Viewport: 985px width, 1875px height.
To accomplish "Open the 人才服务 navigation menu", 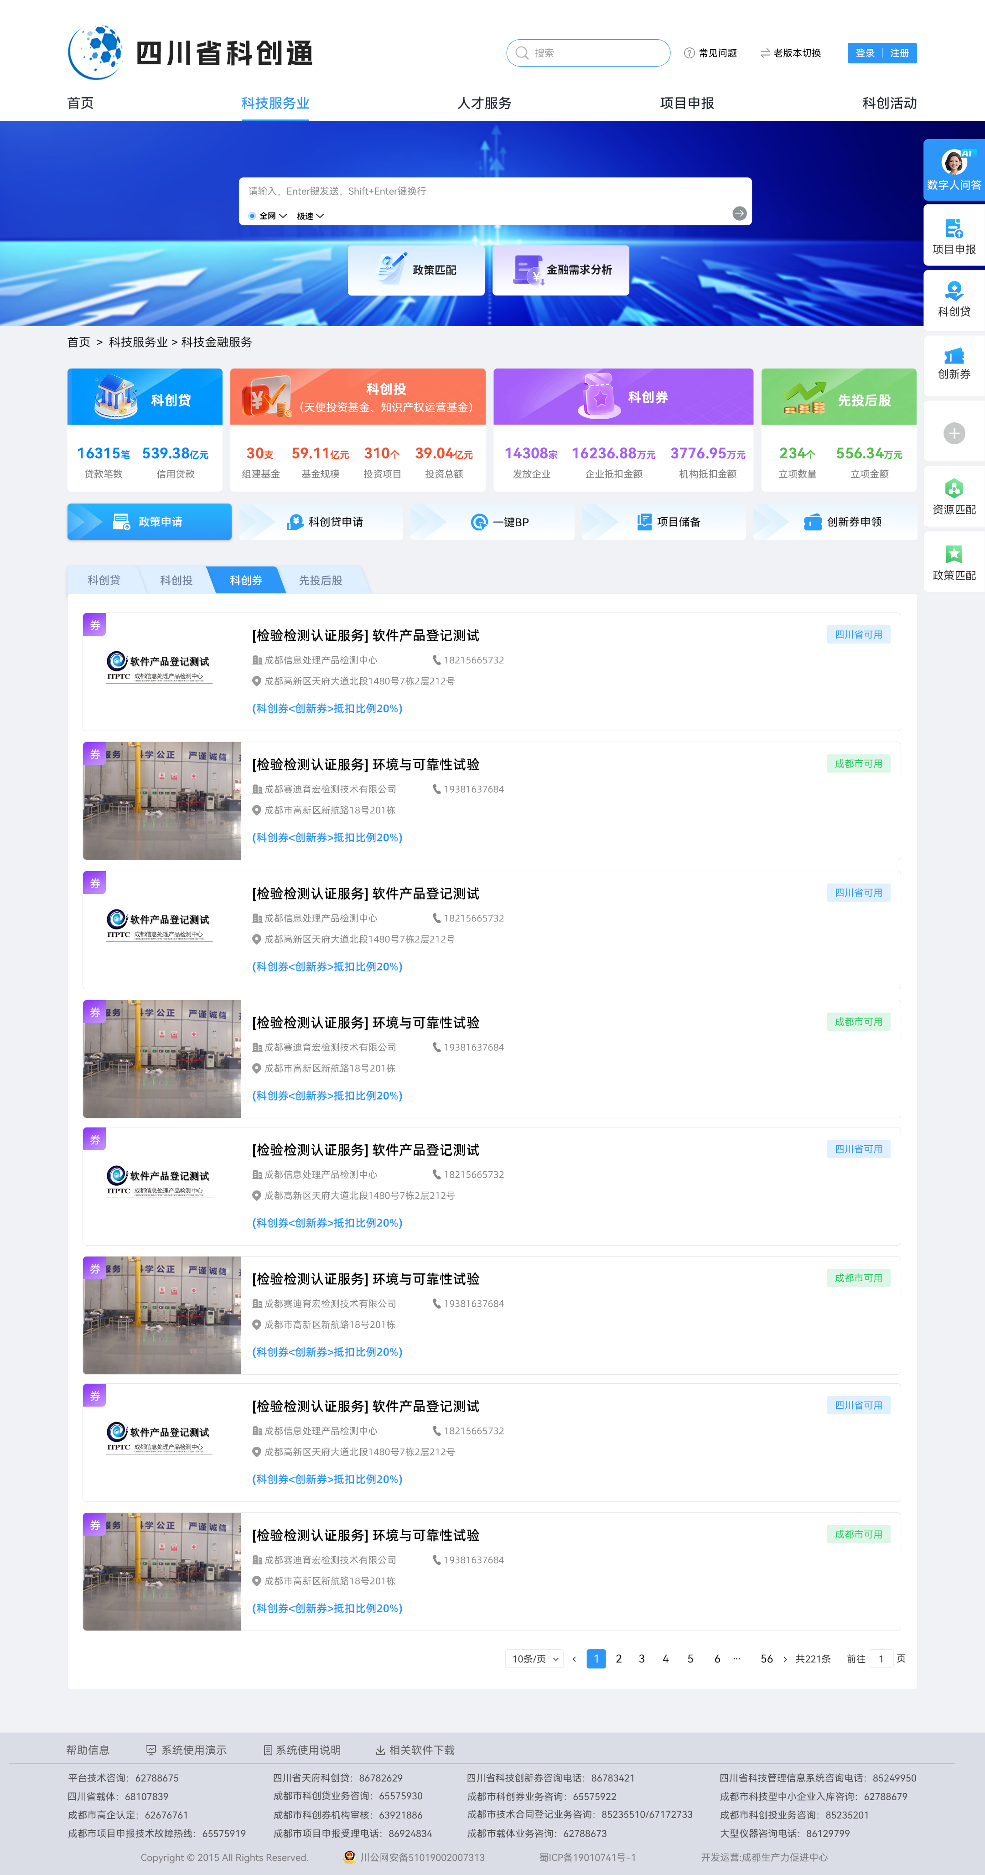I will 484,103.
